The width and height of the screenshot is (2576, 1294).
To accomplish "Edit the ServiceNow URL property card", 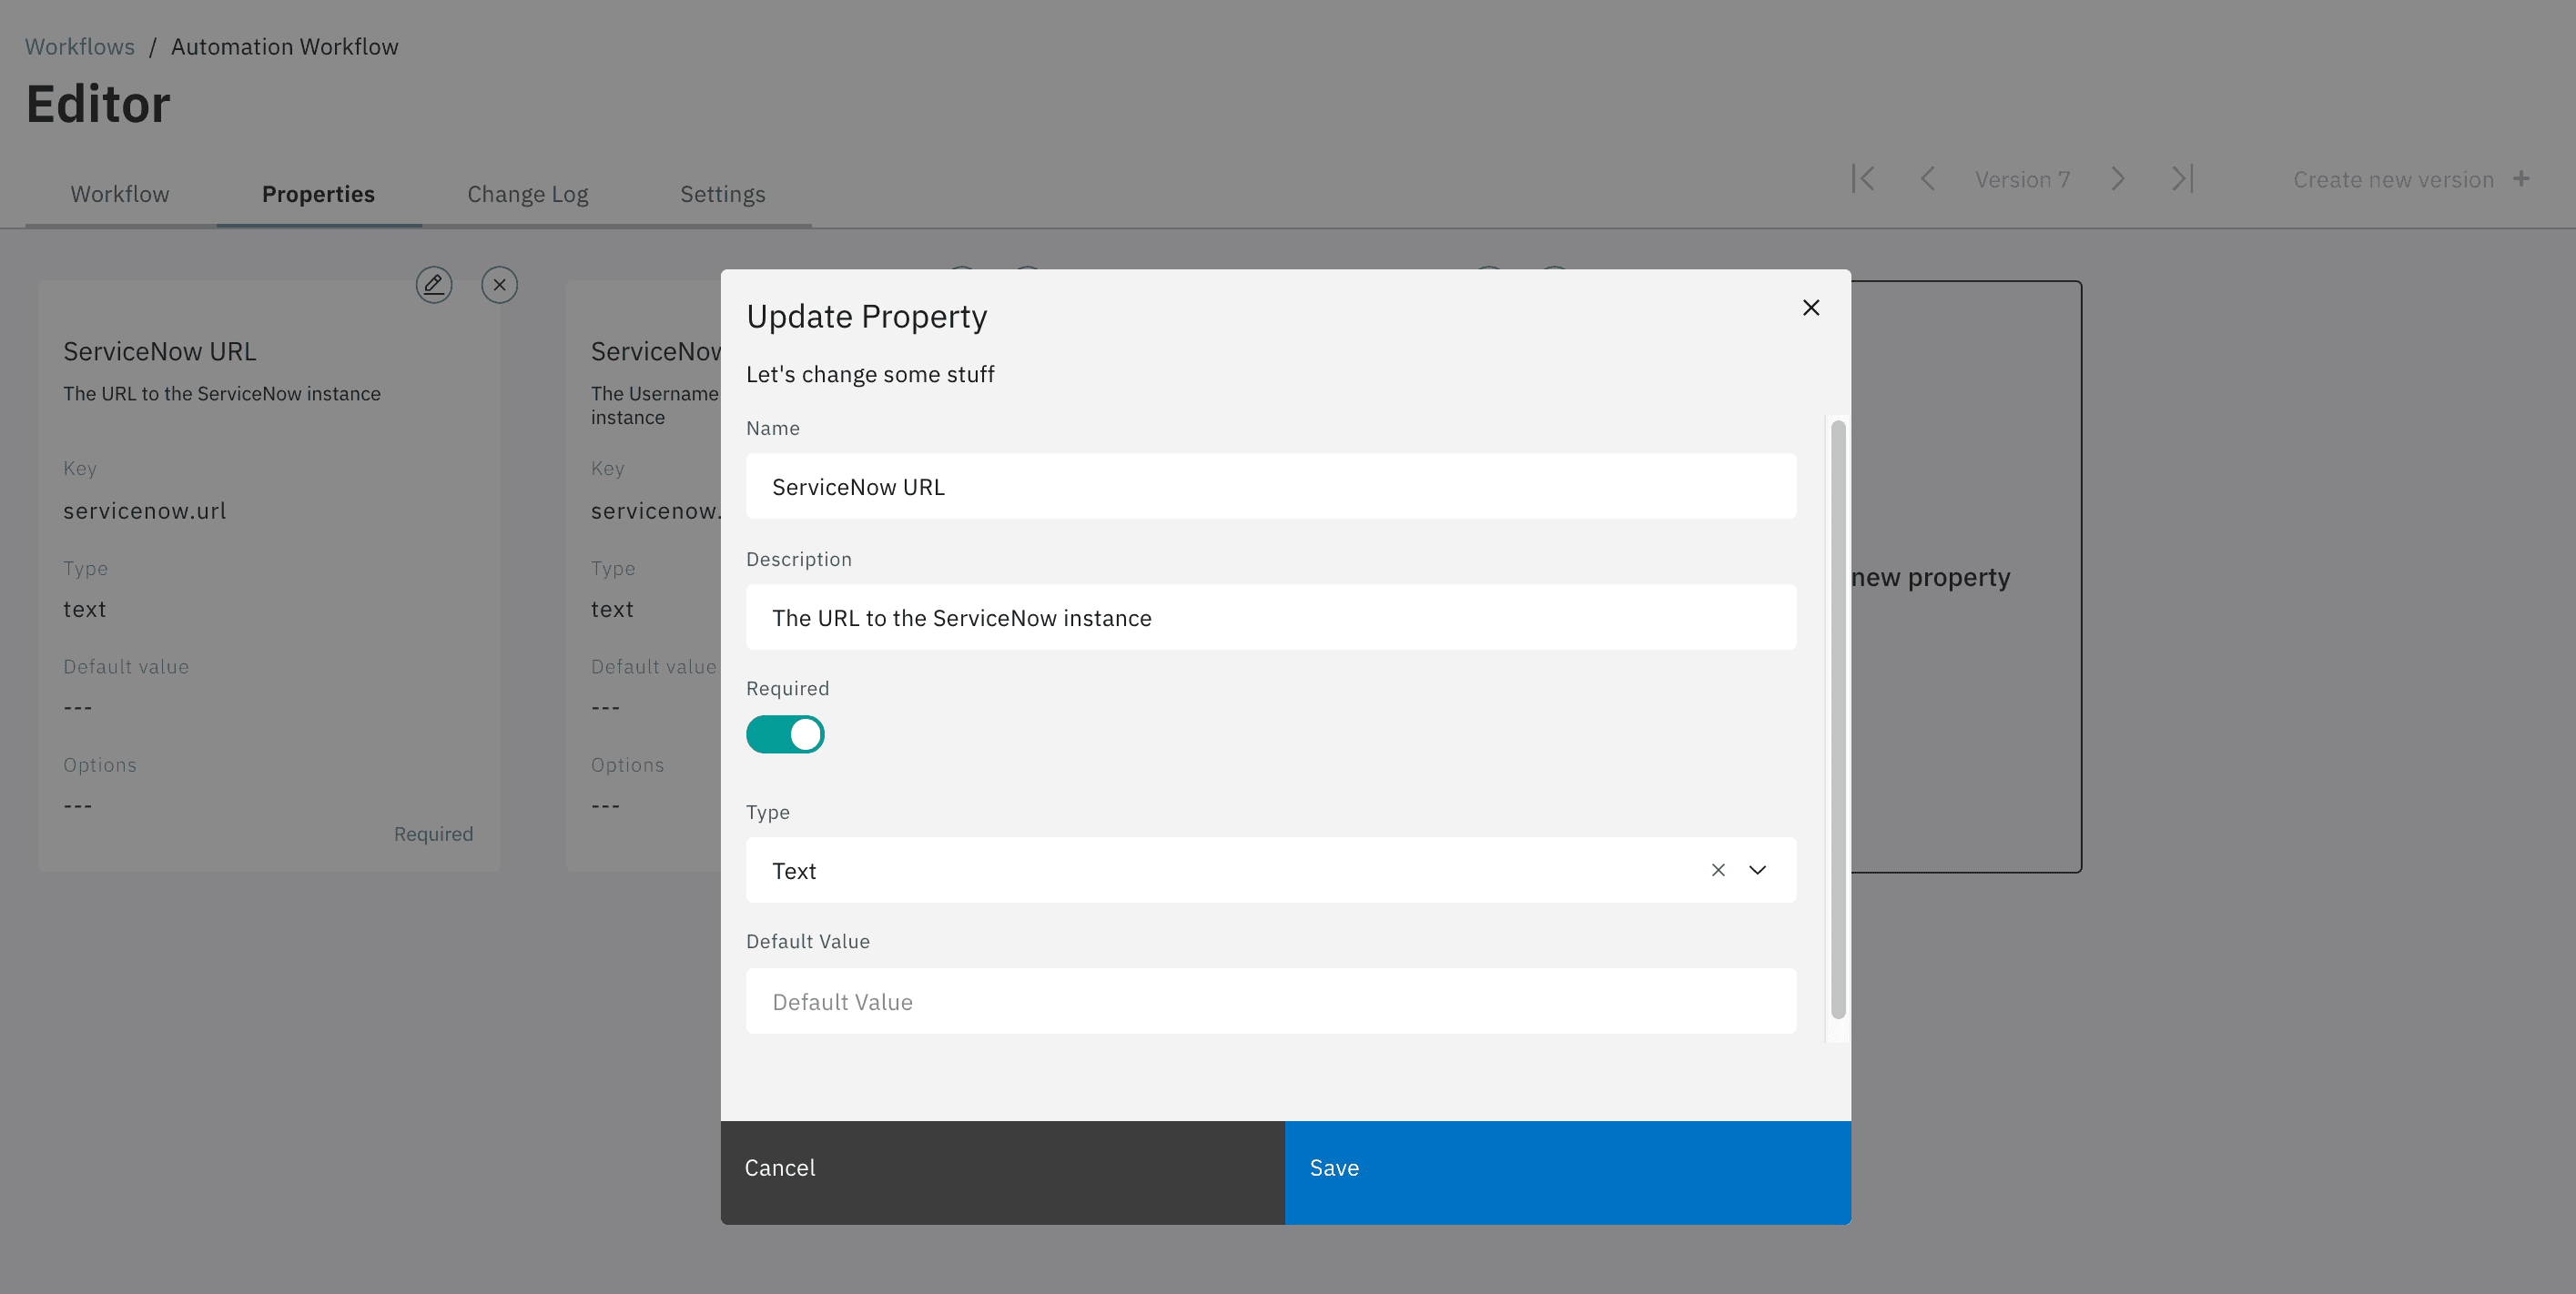I will pos(434,285).
